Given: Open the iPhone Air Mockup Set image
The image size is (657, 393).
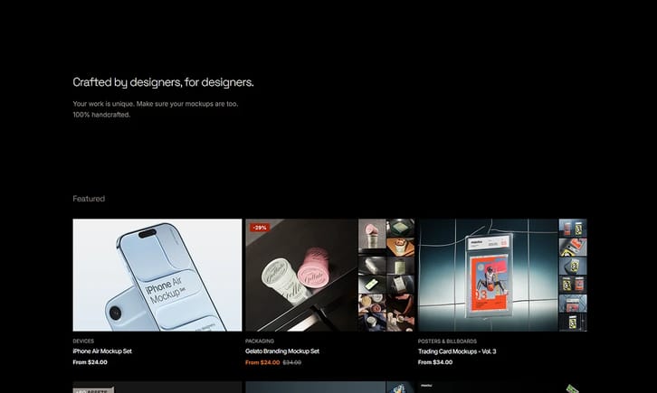Looking at the screenshot, I should [x=157, y=275].
